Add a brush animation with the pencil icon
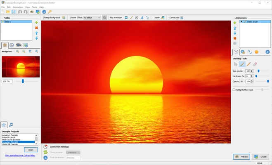272x165 pixels. tap(132, 17)
